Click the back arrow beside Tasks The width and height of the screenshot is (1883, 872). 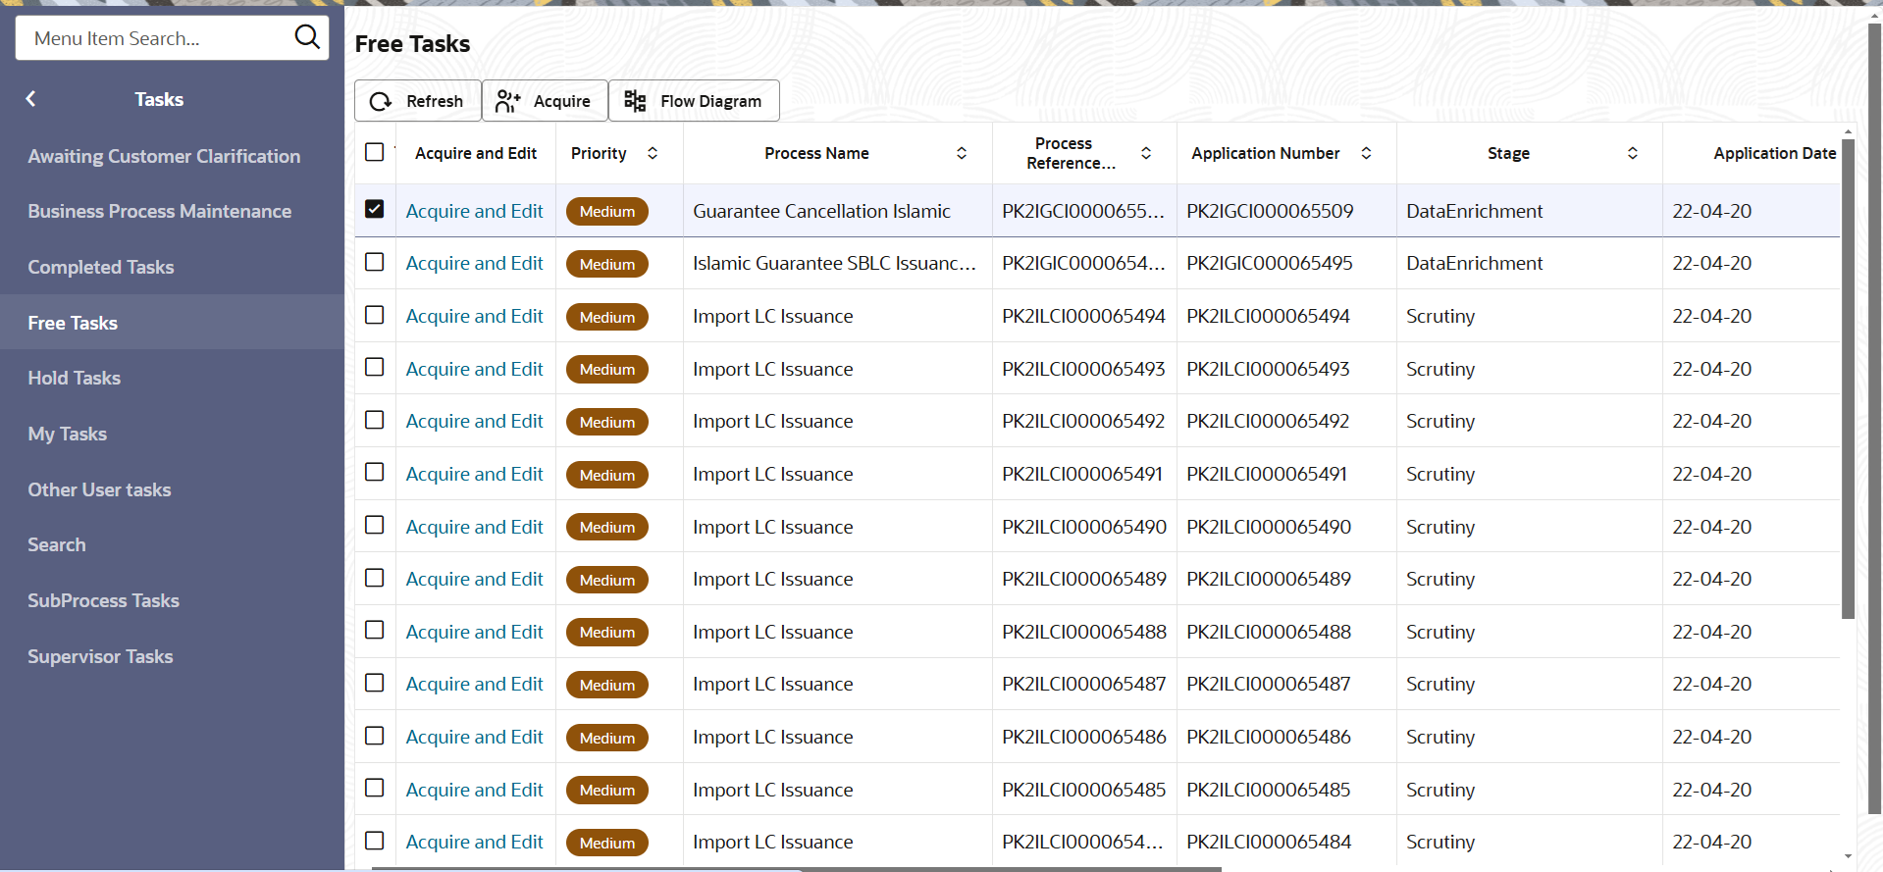pos(31,99)
